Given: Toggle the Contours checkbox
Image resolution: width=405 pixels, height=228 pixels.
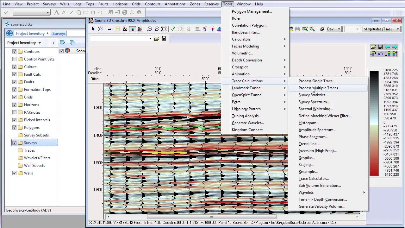Looking at the screenshot, I should [x=14, y=52].
